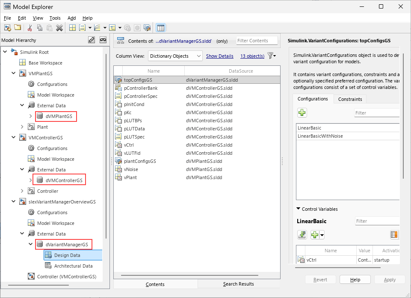Click the Show Details link

[x=220, y=56]
